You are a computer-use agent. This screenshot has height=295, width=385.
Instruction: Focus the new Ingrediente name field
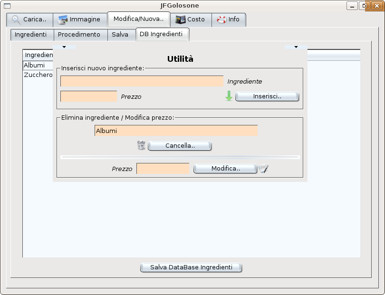142,81
